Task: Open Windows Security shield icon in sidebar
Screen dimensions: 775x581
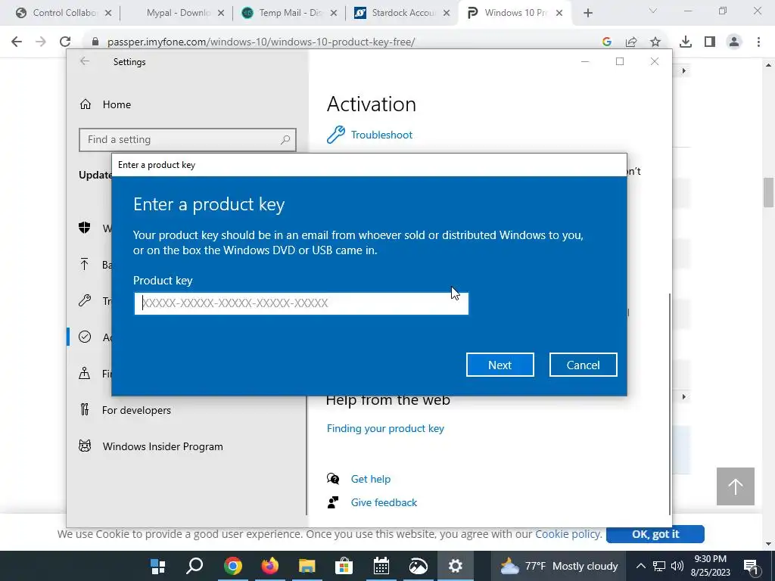Action: [x=85, y=228]
